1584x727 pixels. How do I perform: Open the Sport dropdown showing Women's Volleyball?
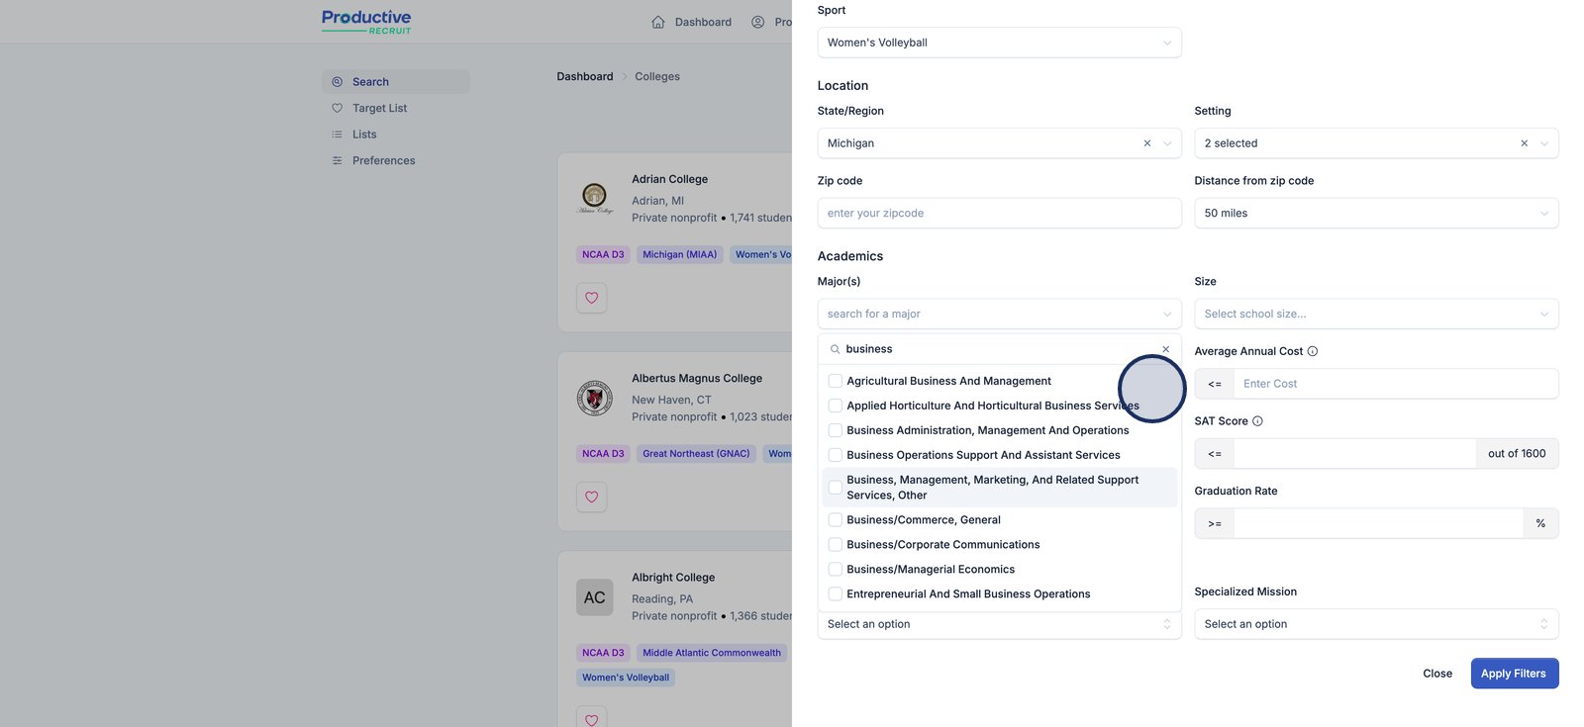tap(999, 43)
